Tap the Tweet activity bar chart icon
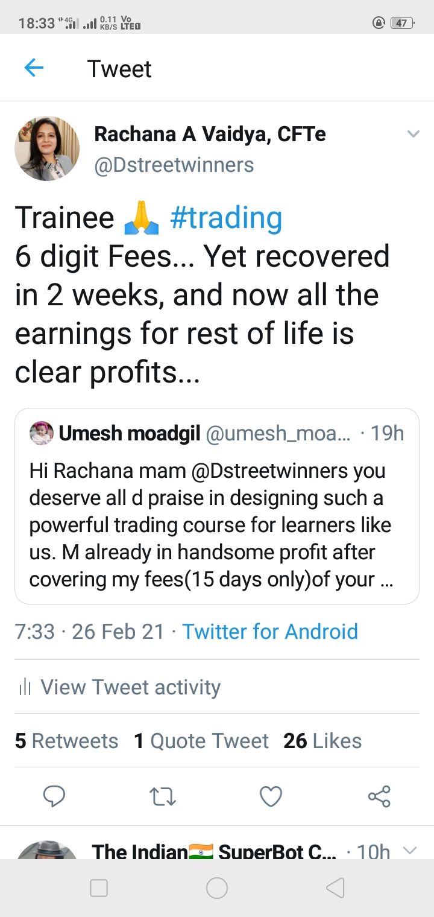 (x=25, y=687)
